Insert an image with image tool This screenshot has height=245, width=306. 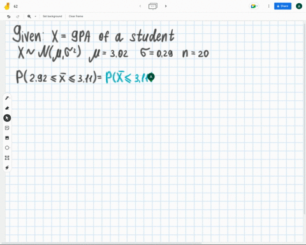[7, 138]
